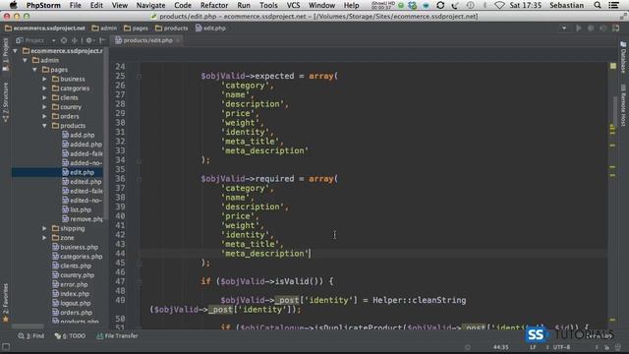Screen dimensions: 629x354
Task: Select the ecommerce.ssdproject.net breadcrumb
Action: point(45,29)
